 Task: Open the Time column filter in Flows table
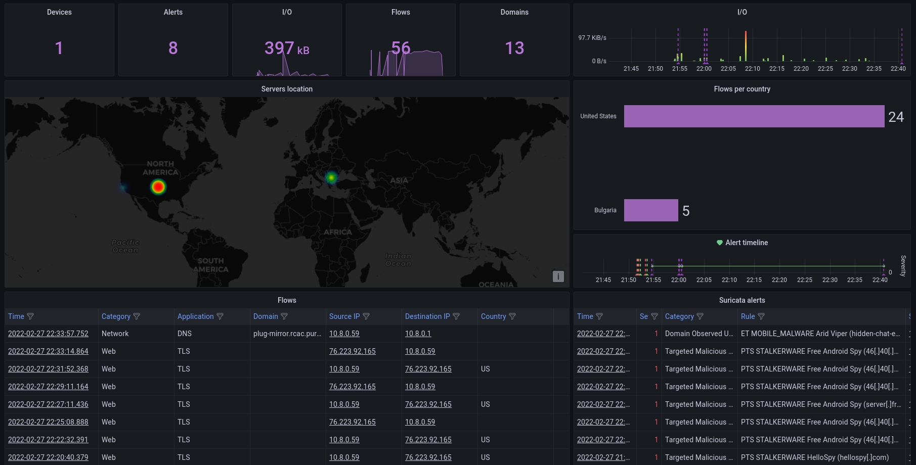(x=30, y=316)
